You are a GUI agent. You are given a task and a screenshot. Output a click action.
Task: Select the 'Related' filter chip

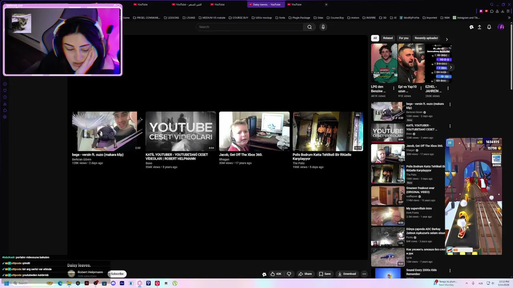pos(388,38)
